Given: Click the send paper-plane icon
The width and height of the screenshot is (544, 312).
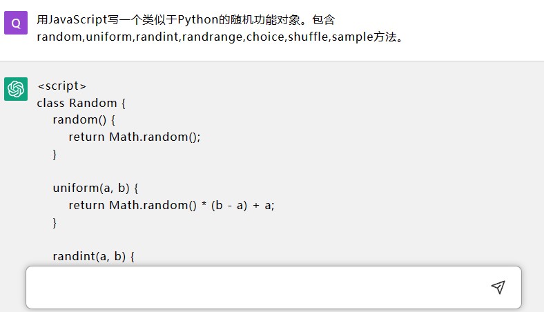Looking at the screenshot, I should click(498, 287).
